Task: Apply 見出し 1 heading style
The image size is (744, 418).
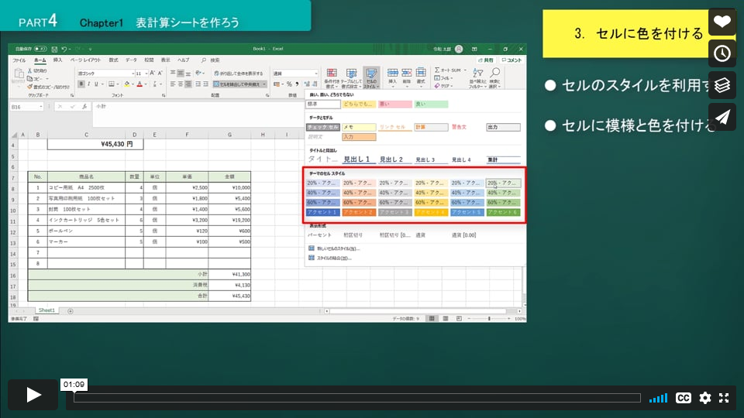Action: [x=359, y=159]
